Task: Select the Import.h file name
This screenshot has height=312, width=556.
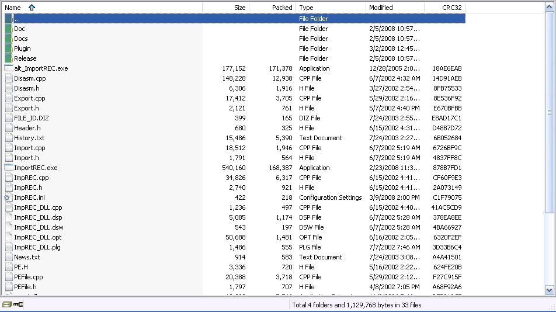Action: pyautogui.click(x=26, y=158)
